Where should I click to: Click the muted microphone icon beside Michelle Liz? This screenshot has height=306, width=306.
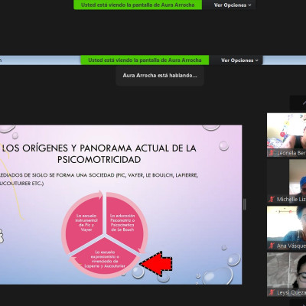pyautogui.click(x=272, y=199)
